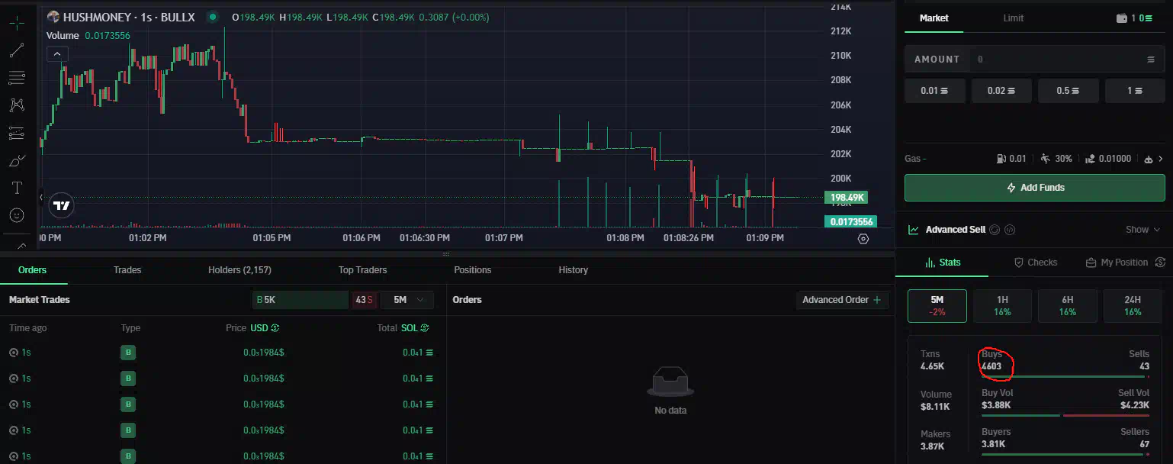
Task: Click the SOL icon in the amount field
Action: (x=1151, y=60)
